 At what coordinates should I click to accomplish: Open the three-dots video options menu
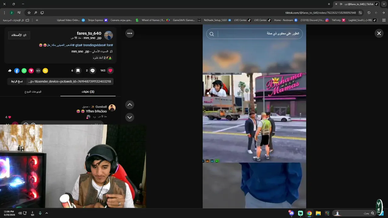[130, 33]
